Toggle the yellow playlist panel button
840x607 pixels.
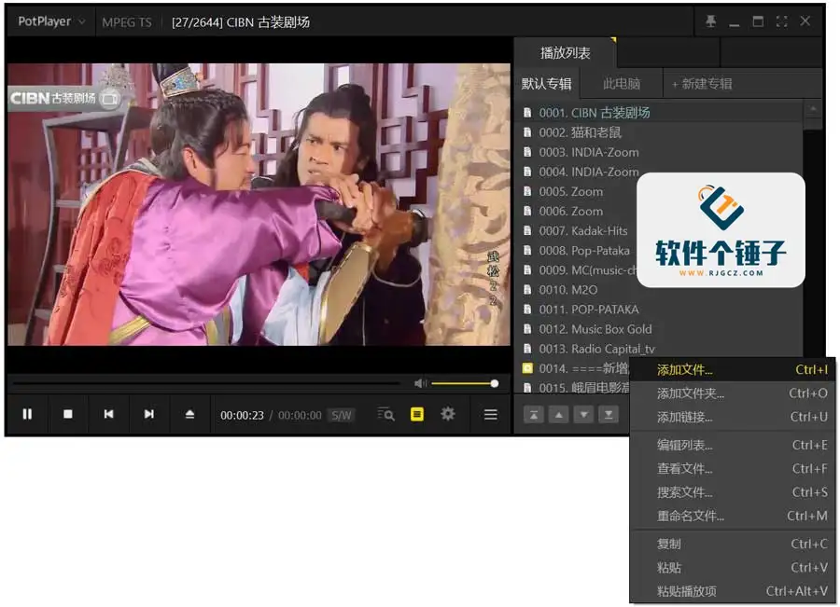pyautogui.click(x=417, y=414)
